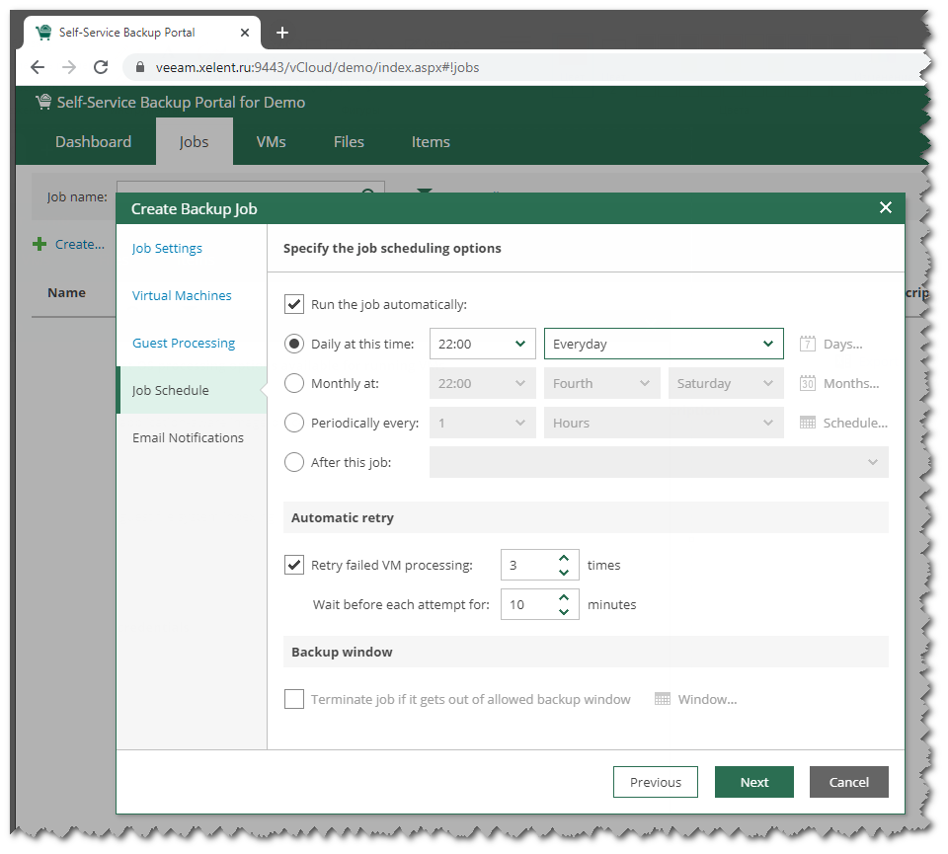Viewport: 948px width, 854px height.
Task: Click the padlock icon in the address bar
Action: point(140,67)
